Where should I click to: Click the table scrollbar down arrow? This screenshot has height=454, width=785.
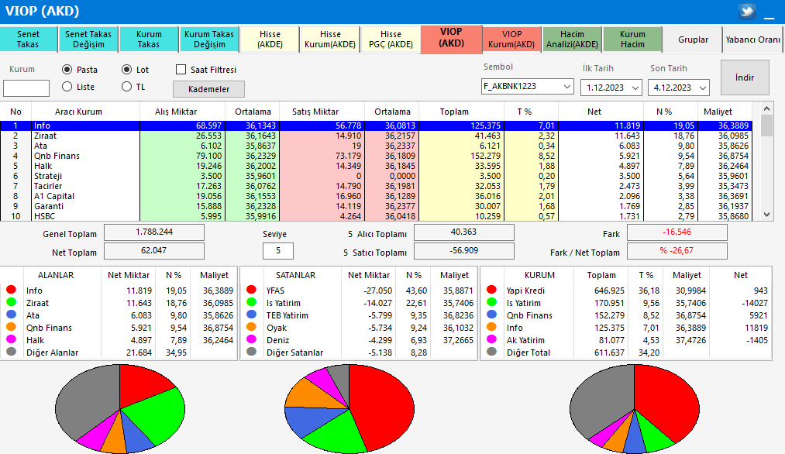coord(766,215)
